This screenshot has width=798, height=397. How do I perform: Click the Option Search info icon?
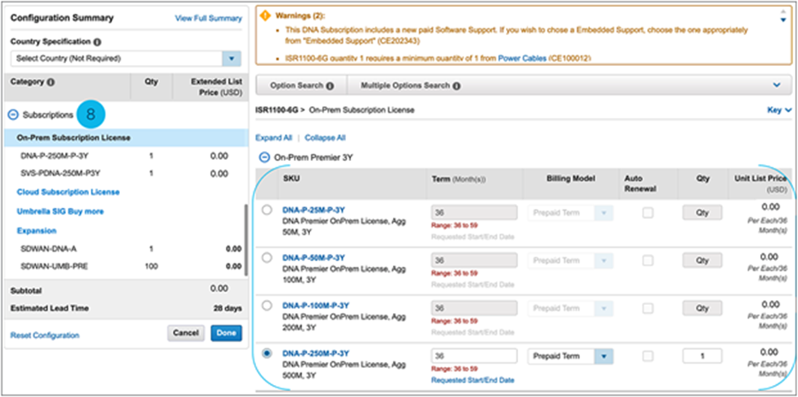click(330, 86)
